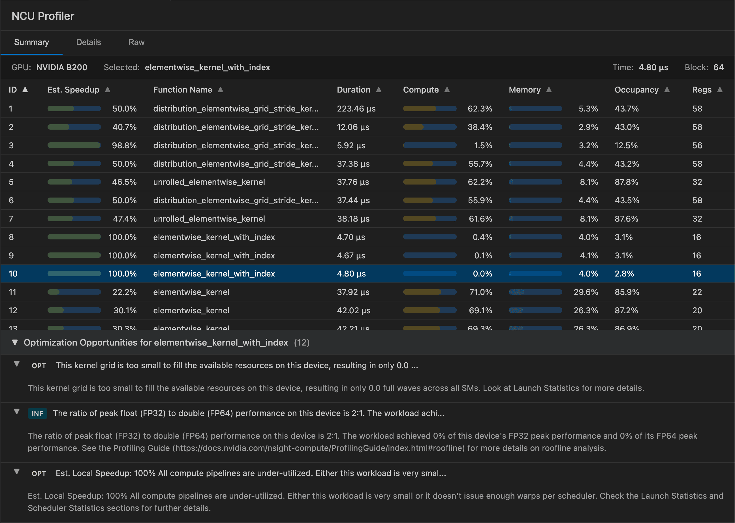The image size is (735, 523).
Task: Collapse the kernel grid too small OPT entry
Action: click(x=17, y=365)
